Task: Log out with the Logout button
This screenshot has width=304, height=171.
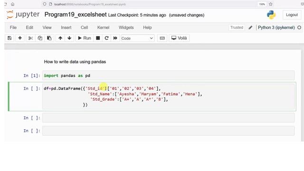Action: coord(292,15)
